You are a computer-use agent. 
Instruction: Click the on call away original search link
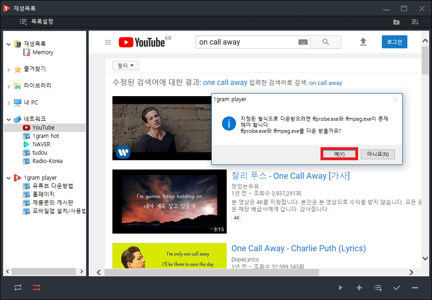point(326,83)
